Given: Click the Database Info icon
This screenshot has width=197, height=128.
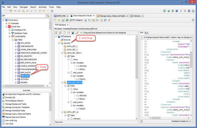Looking at the screenshot, I should pyautogui.click(x=12, y=30).
